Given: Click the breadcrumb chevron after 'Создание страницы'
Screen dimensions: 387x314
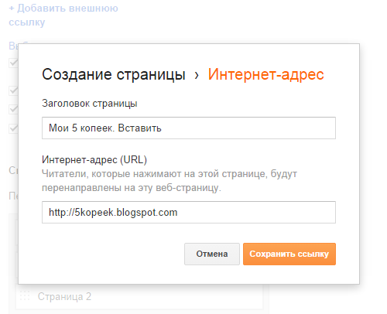Looking at the screenshot, I should [197, 75].
